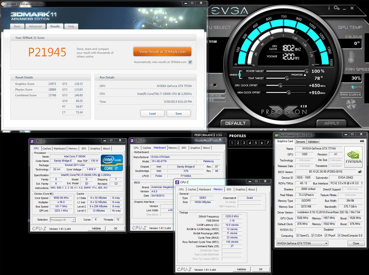The width and height of the screenshot is (369, 275).
Task: Toggle the Auto fan speed option
Action: (353, 87)
